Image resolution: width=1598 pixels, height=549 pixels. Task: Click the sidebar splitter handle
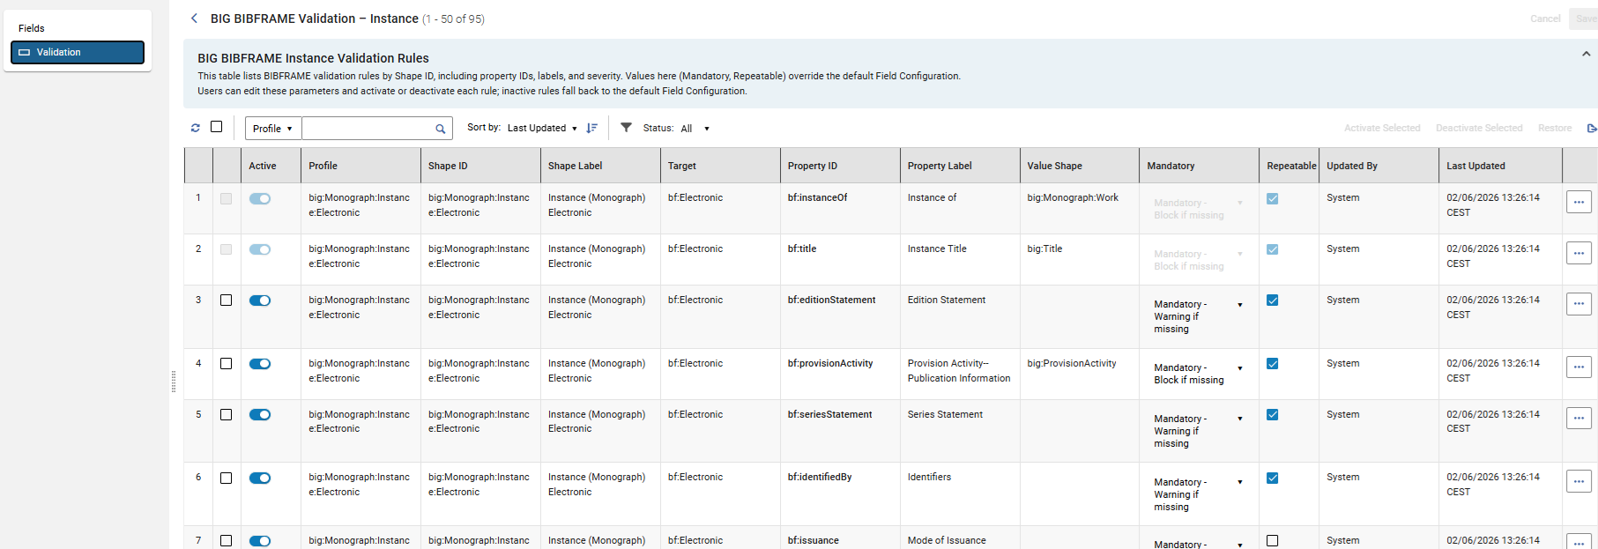point(174,382)
